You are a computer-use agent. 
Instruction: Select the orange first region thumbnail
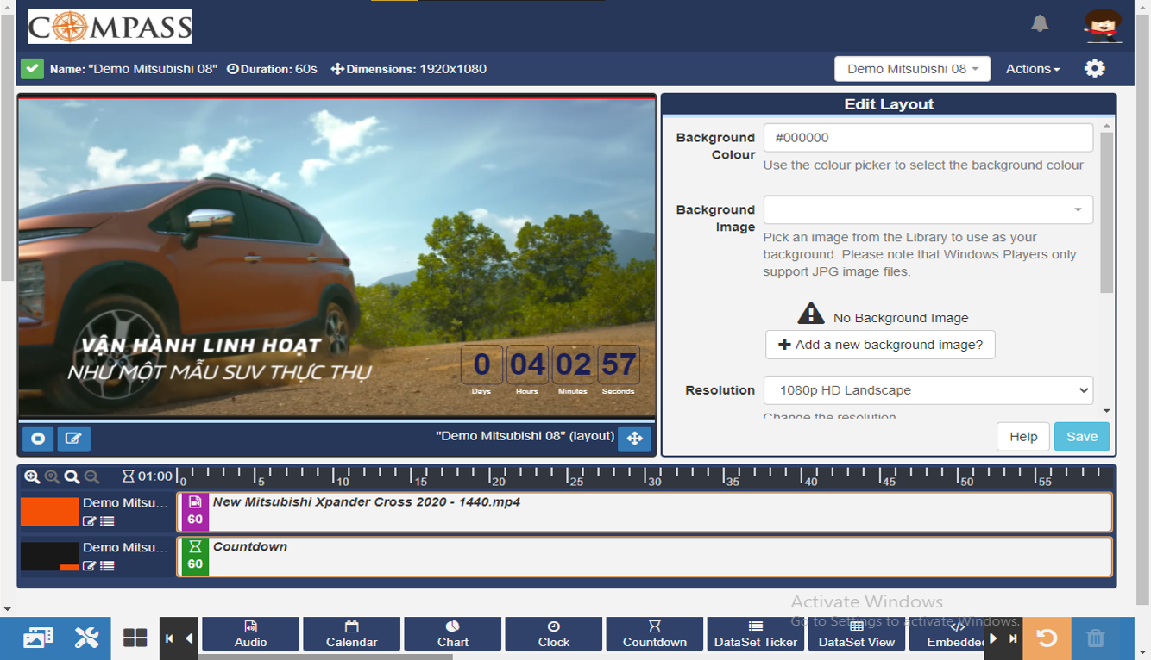pyautogui.click(x=49, y=512)
